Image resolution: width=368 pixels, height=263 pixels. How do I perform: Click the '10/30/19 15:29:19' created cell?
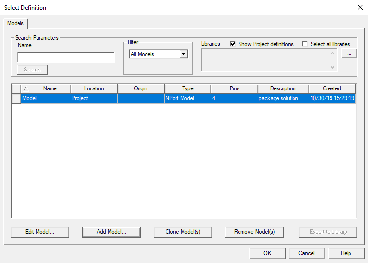[332, 98]
